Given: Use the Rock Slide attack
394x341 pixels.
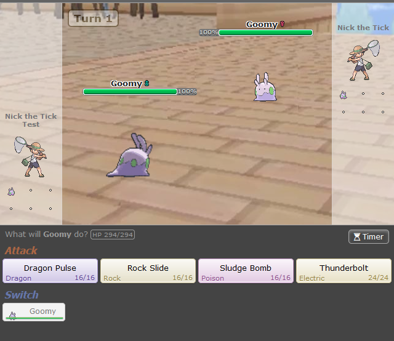Looking at the screenshot, I should coord(148,271).
